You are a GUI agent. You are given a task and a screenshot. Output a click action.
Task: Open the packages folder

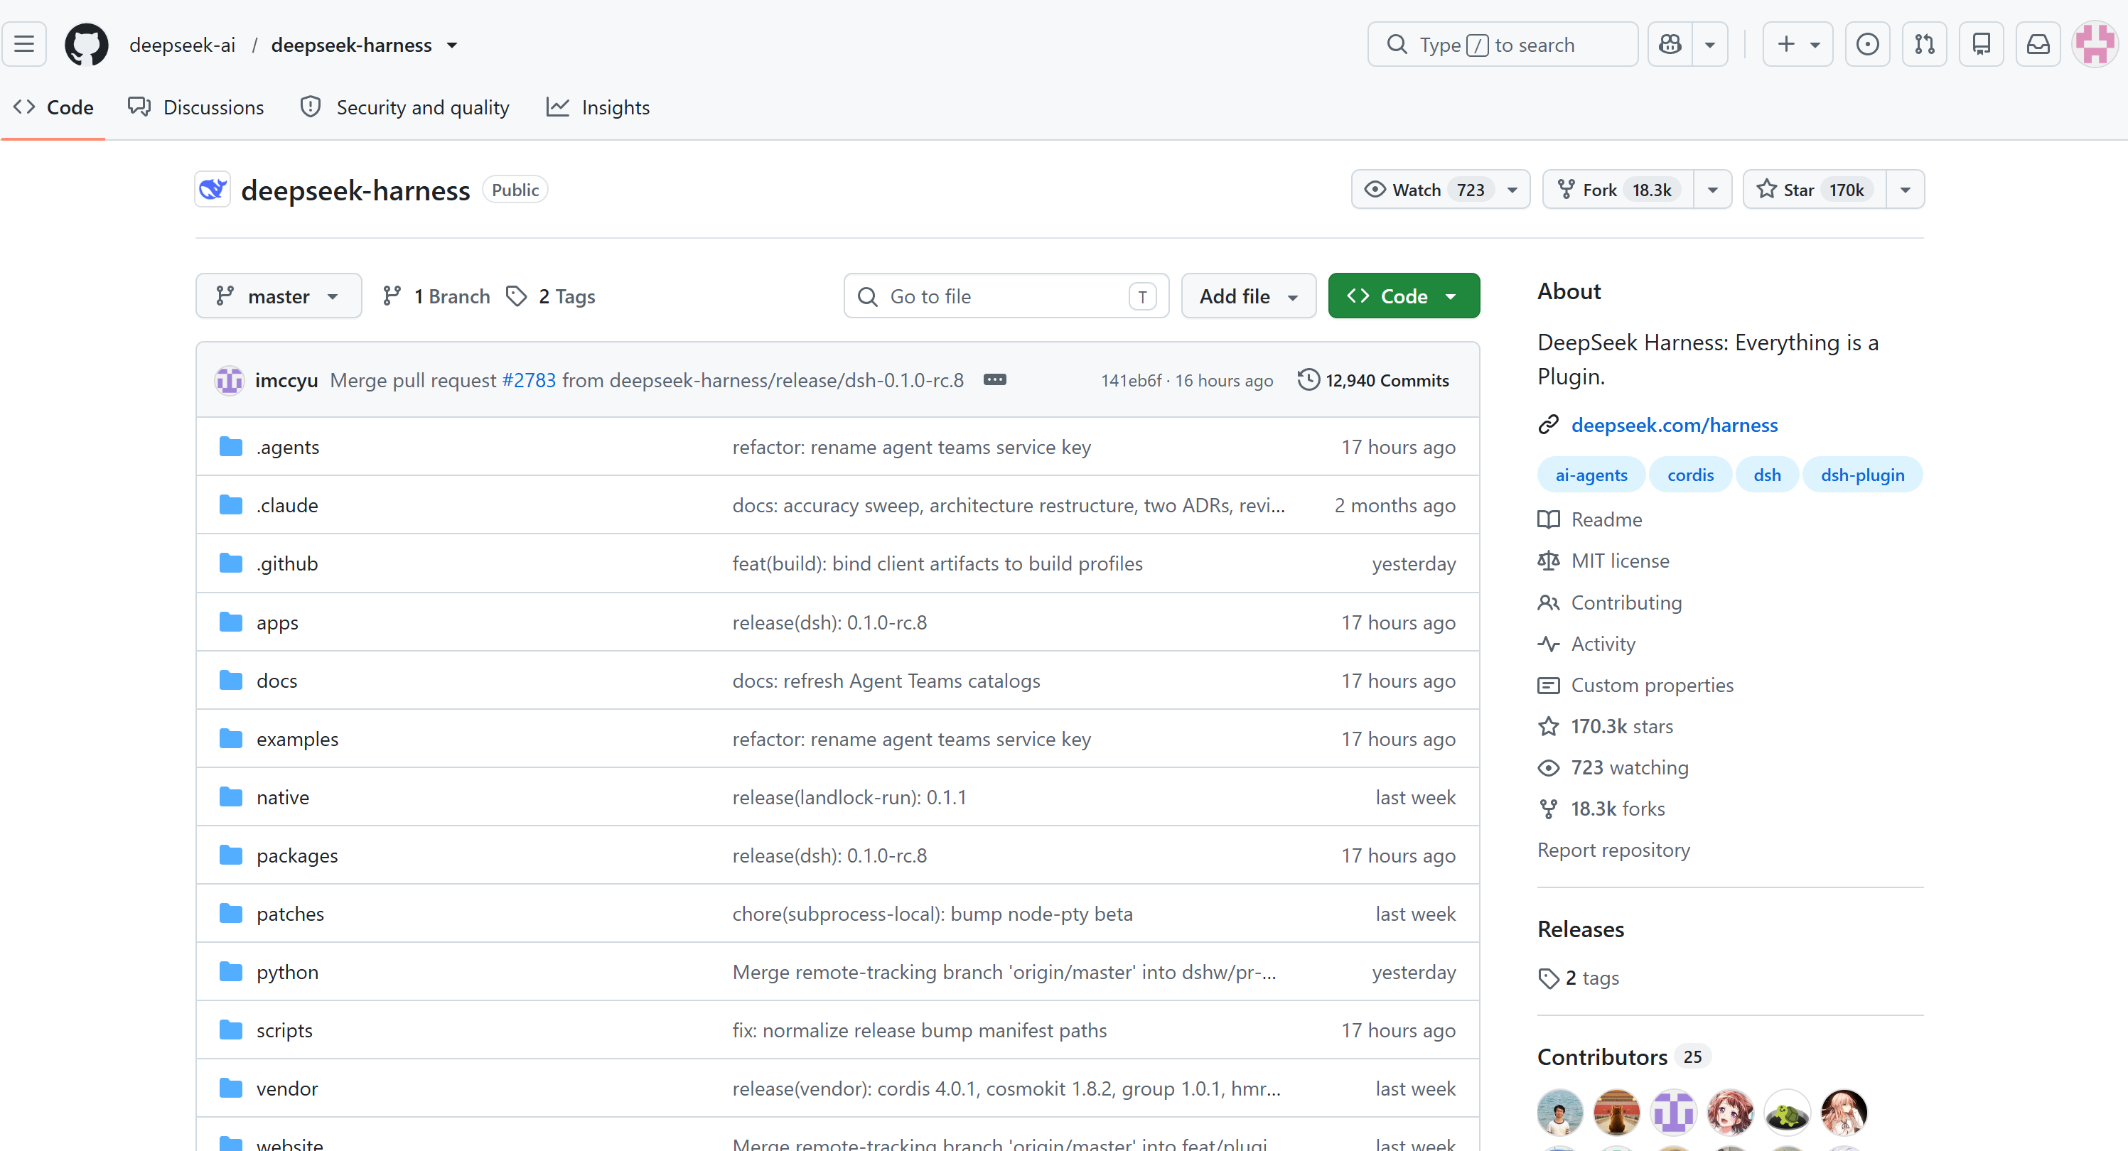(297, 855)
